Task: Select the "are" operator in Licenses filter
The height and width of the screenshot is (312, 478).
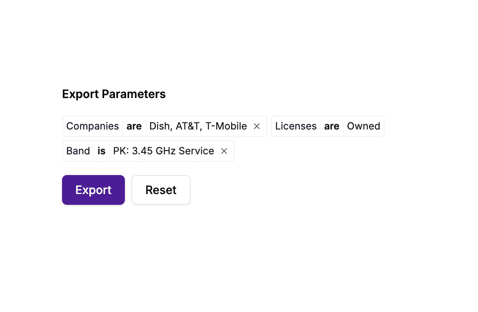Action: pos(332,126)
